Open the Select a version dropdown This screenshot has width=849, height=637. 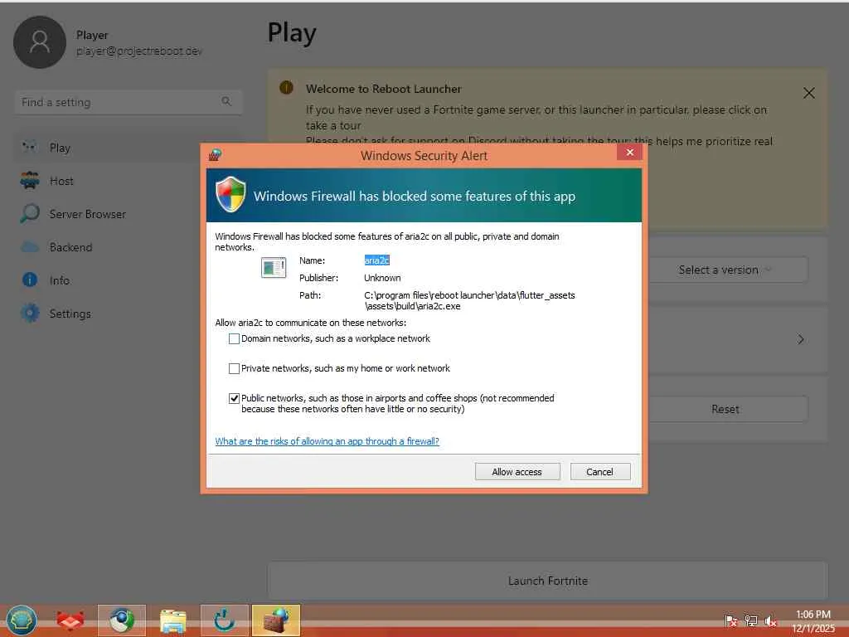coord(725,270)
